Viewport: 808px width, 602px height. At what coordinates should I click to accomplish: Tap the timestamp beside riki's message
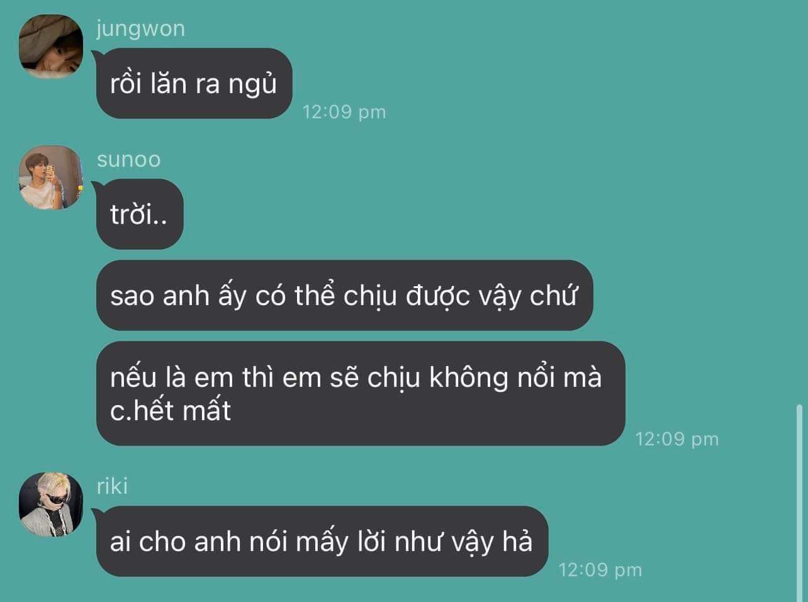[600, 570]
